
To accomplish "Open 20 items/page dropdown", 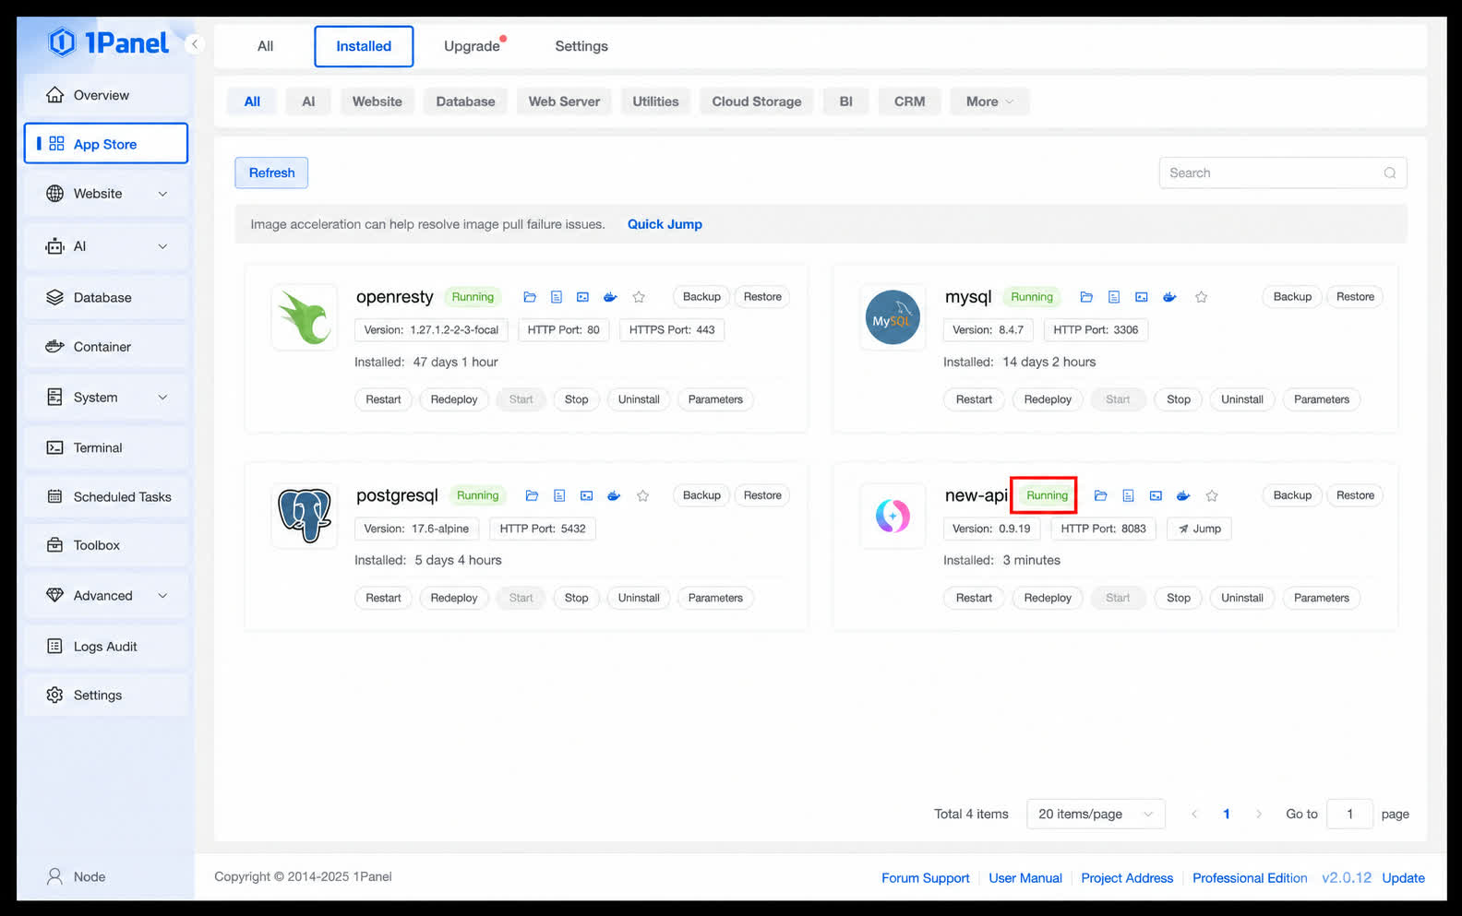I will tap(1096, 814).
